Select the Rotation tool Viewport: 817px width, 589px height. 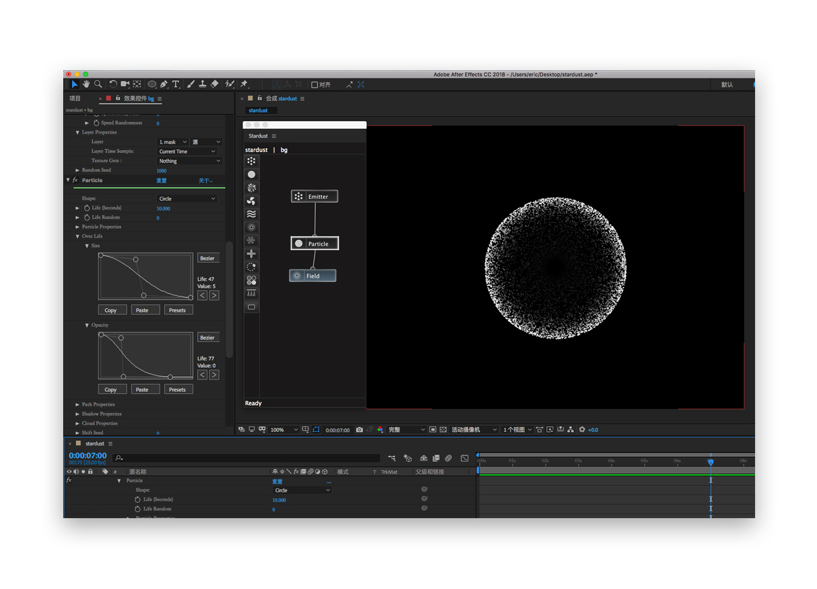pos(113,84)
